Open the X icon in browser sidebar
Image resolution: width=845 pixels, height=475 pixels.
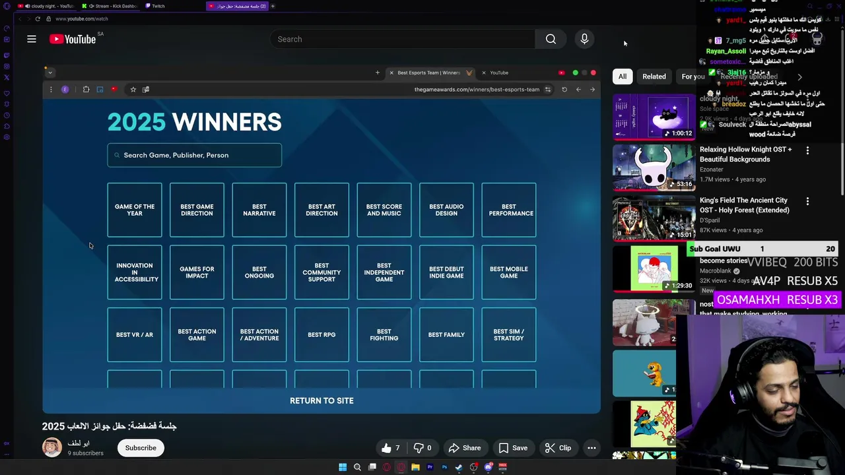7,77
